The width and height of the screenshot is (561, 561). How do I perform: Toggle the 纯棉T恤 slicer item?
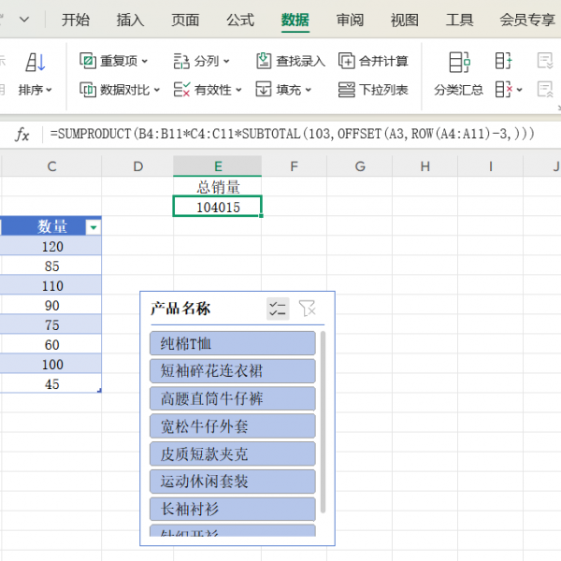click(232, 343)
